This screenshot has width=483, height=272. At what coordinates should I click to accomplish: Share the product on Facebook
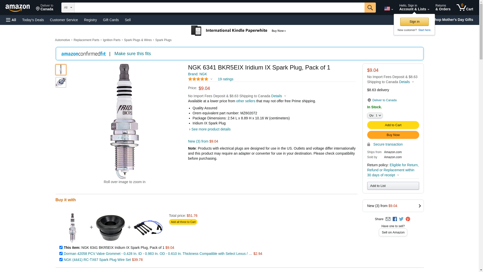[x=395, y=219]
